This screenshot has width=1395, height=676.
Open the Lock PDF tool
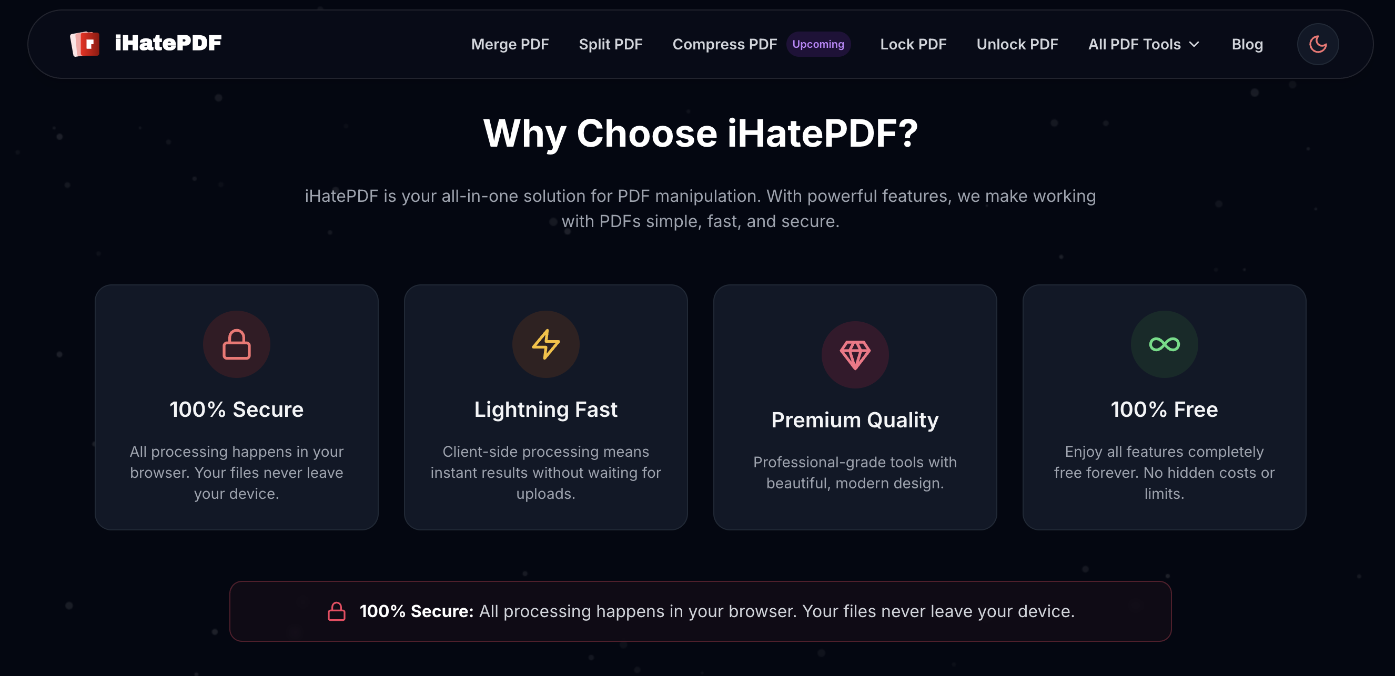913,44
